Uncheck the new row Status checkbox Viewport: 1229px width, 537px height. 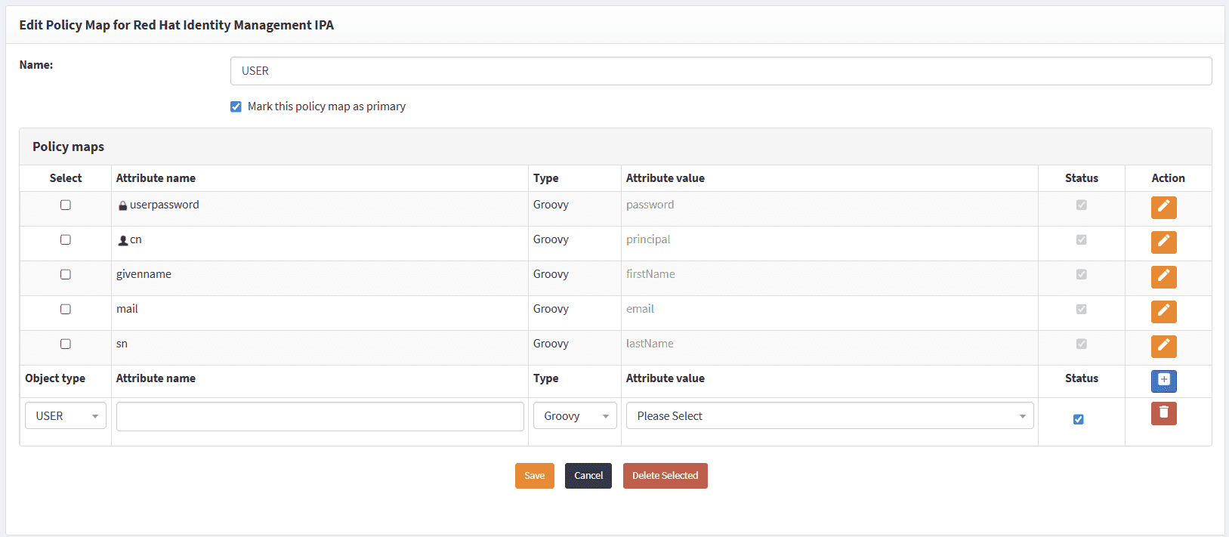[1078, 419]
